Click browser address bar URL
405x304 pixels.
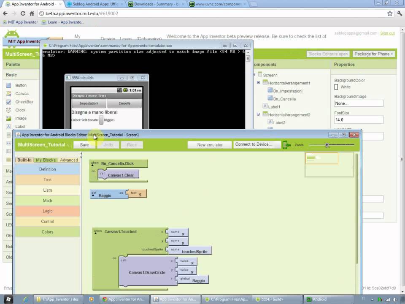point(81,14)
